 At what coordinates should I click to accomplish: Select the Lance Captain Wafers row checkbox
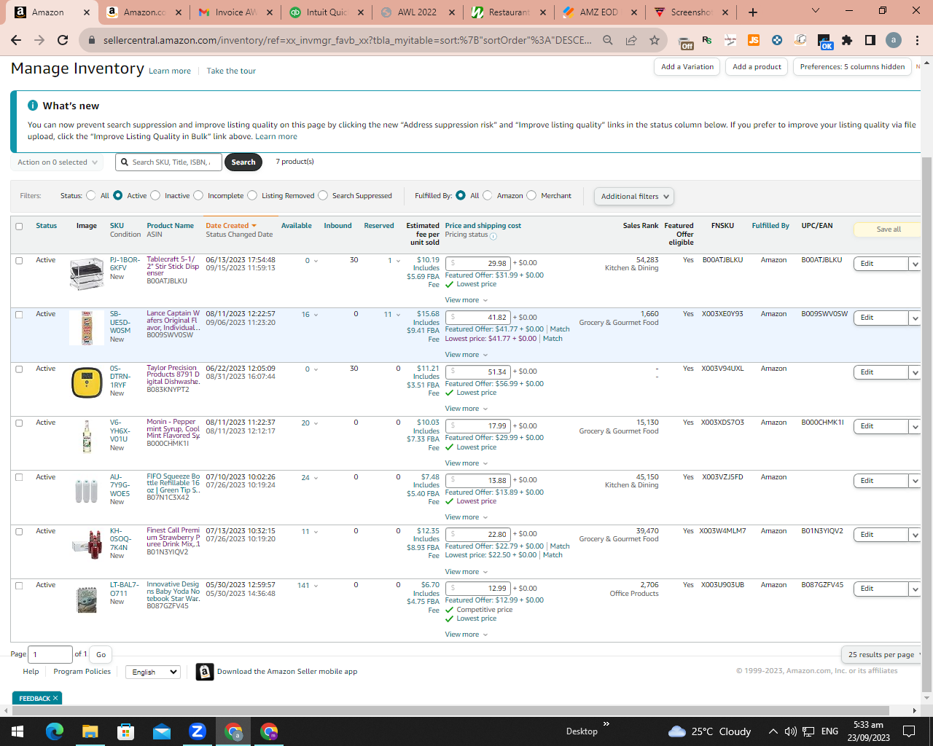19,315
